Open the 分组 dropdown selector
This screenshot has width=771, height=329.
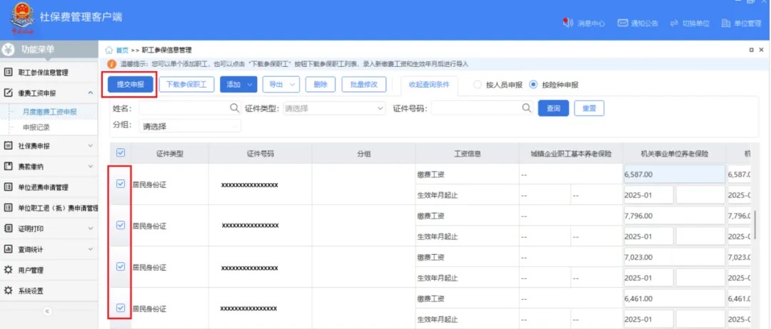(x=190, y=126)
